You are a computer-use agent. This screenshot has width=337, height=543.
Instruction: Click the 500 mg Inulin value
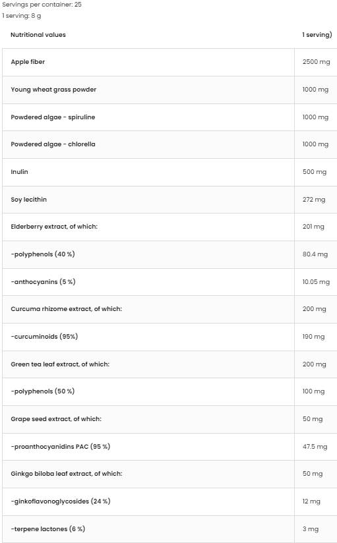point(315,172)
